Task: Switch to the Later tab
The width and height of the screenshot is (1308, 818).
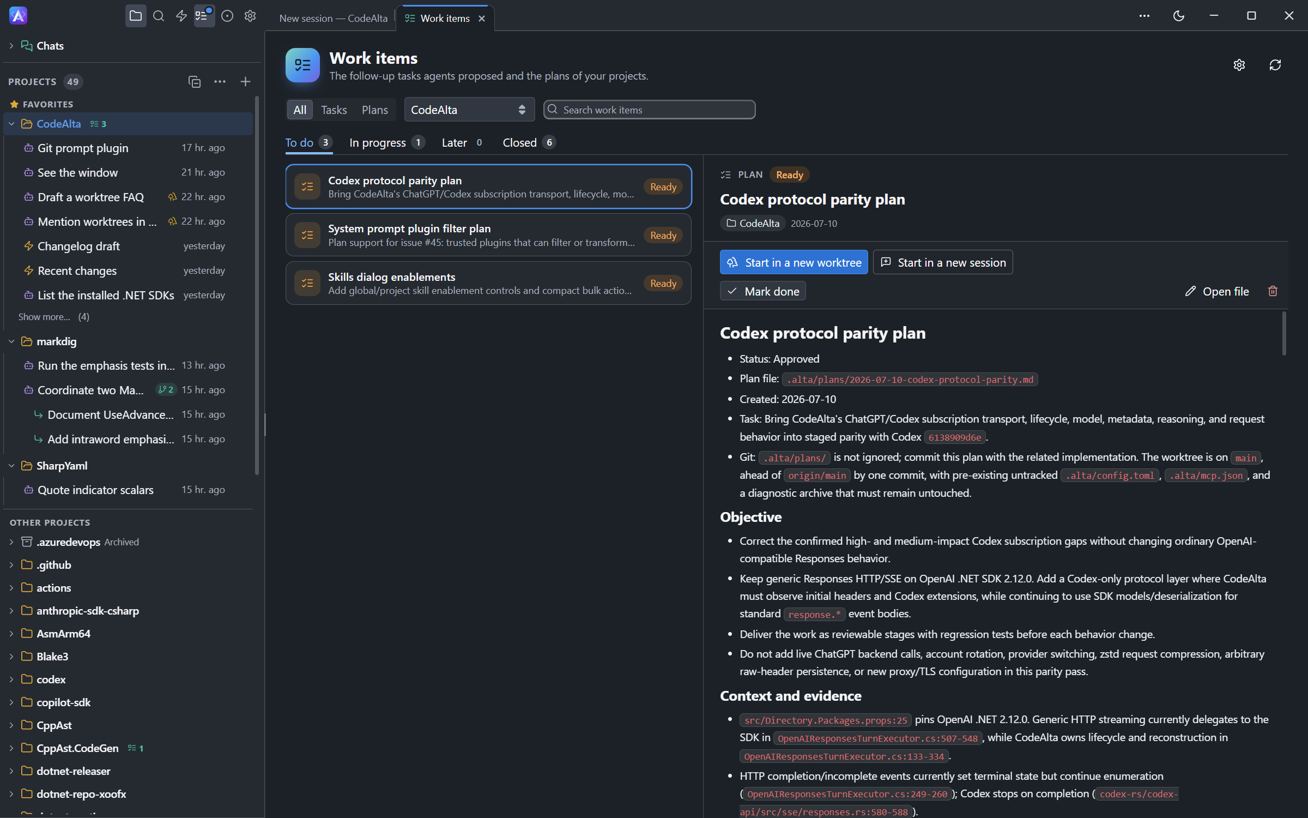Action: 462,142
